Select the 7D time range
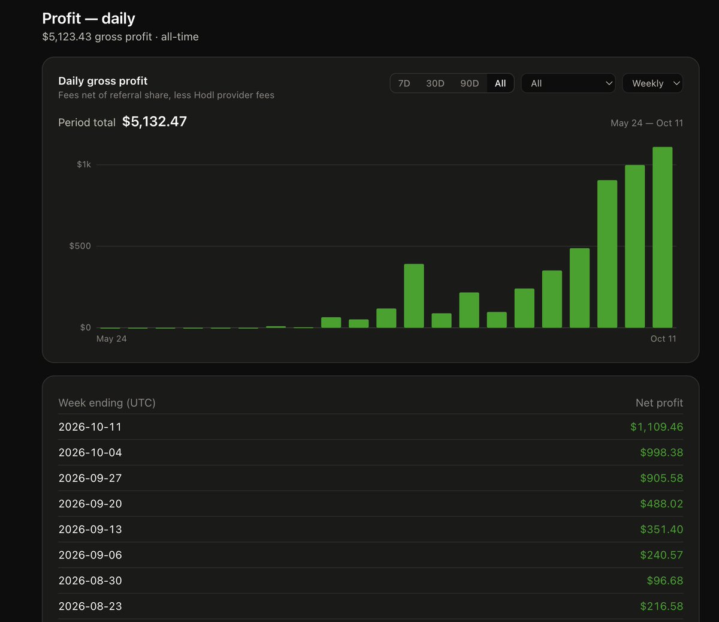719x622 pixels. (x=404, y=83)
